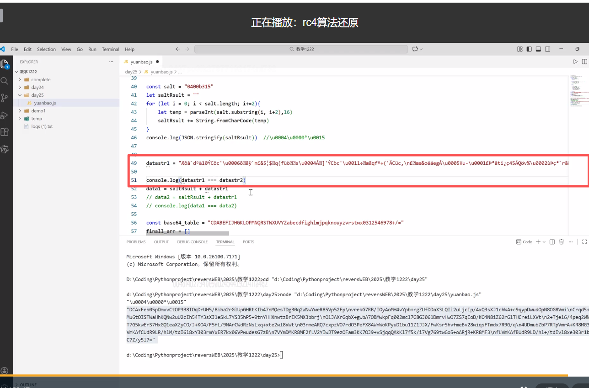Toggle the primary side bar visibility
Screen dimensions: 589x388
(x=529, y=49)
